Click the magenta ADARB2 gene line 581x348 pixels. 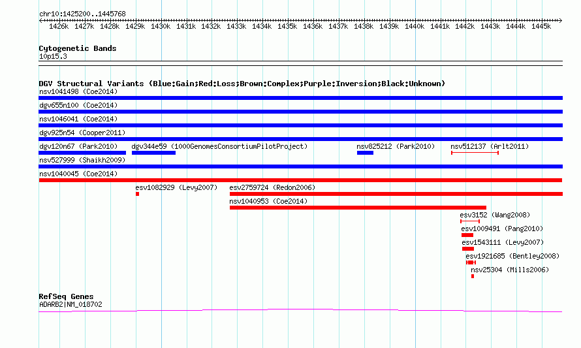point(300,310)
